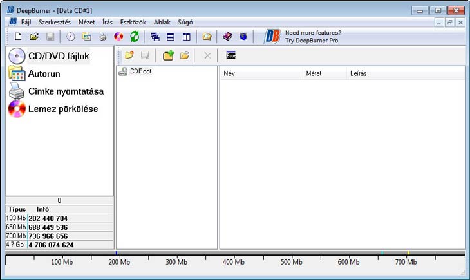
Task: Open boot image settings with the Boot icon
Action: point(230,55)
